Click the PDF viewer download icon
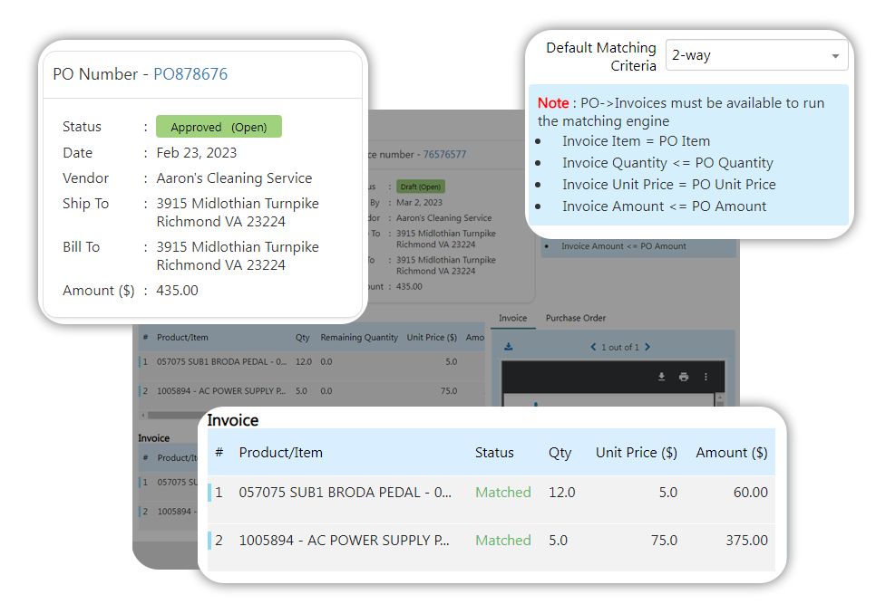Image resolution: width=876 pixels, height=604 pixels. pos(662,377)
